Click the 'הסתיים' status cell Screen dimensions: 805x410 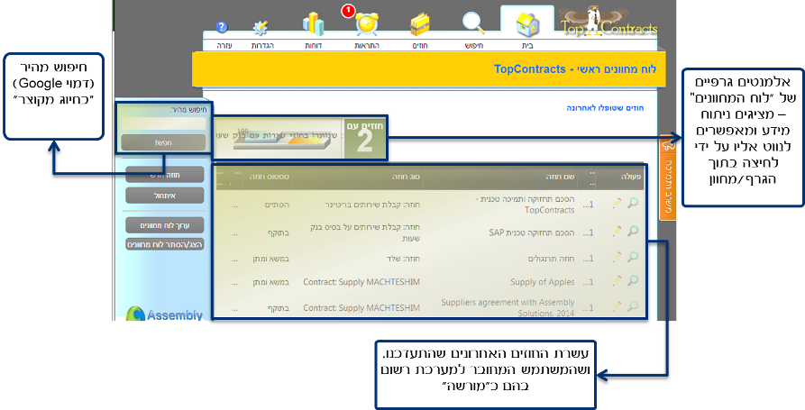[277, 205]
